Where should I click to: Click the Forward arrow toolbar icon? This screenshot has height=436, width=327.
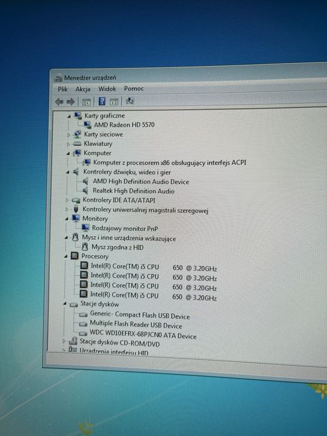[70, 102]
